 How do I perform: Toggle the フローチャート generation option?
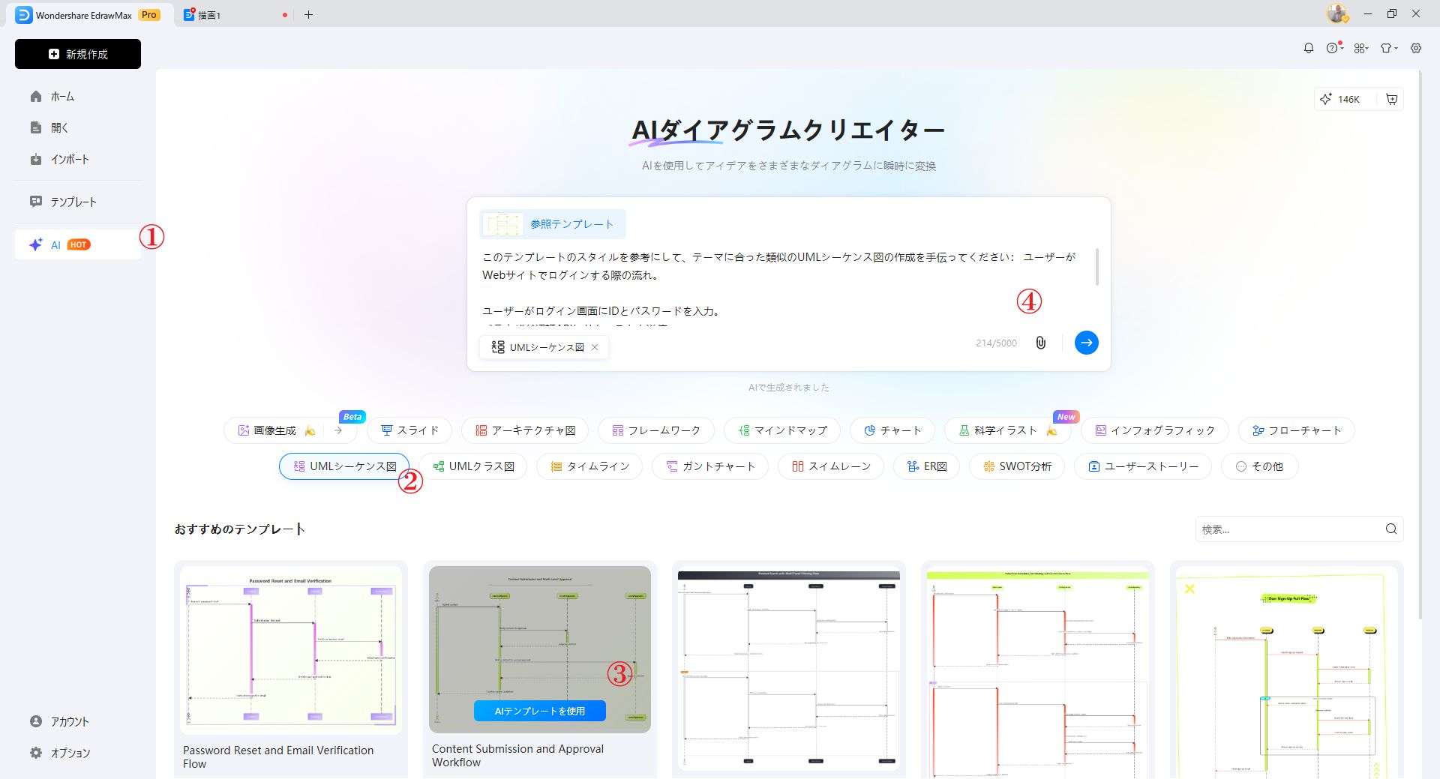click(x=1295, y=430)
